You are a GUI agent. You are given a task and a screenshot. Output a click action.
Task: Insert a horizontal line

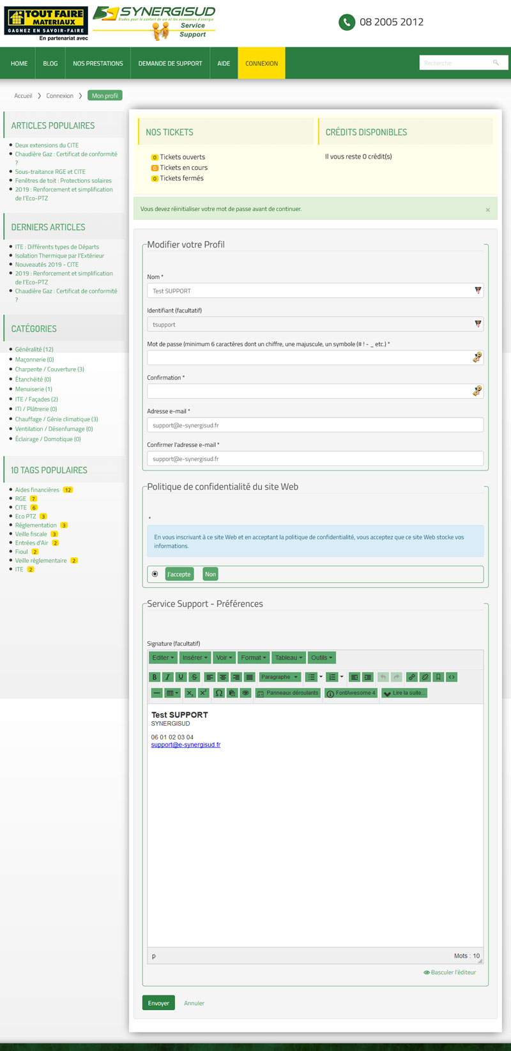(157, 693)
